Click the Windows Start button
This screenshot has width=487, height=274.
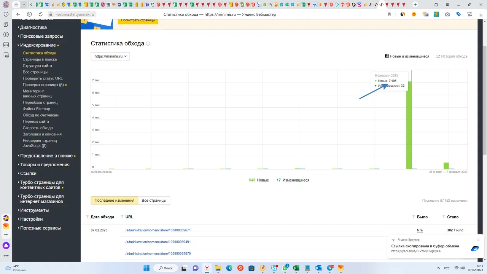(x=146, y=268)
